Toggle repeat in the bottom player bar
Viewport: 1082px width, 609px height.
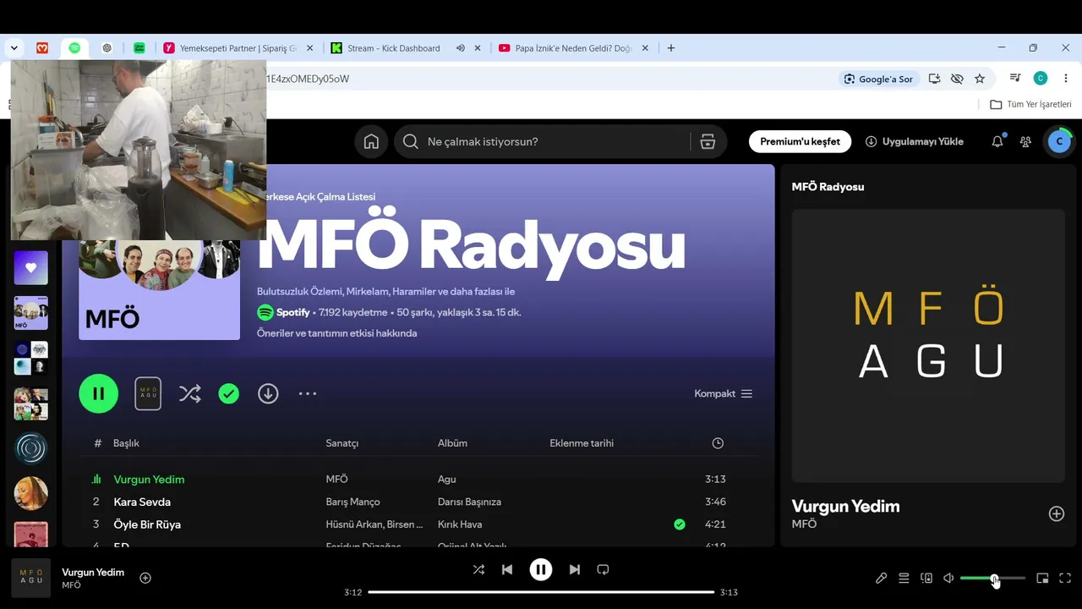pyautogui.click(x=603, y=569)
